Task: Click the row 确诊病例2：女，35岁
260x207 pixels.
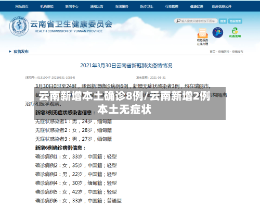Action: pos(76,165)
